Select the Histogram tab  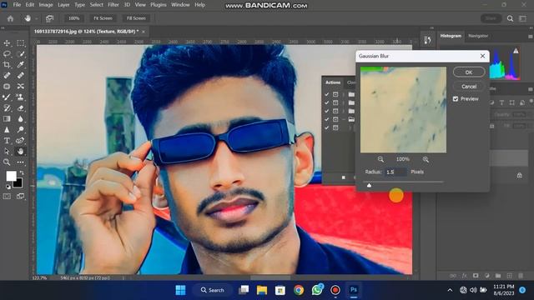click(x=451, y=36)
